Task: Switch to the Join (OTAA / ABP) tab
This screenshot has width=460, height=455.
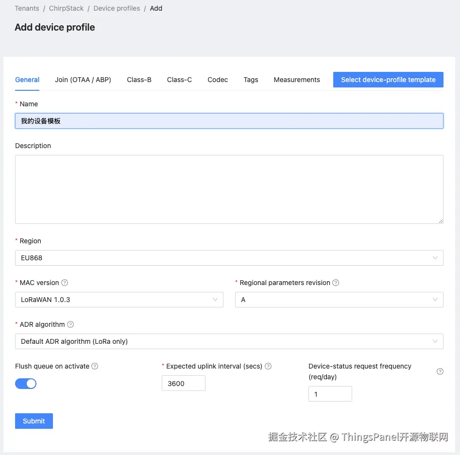Action: pyautogui.click(x=83, y=80)
